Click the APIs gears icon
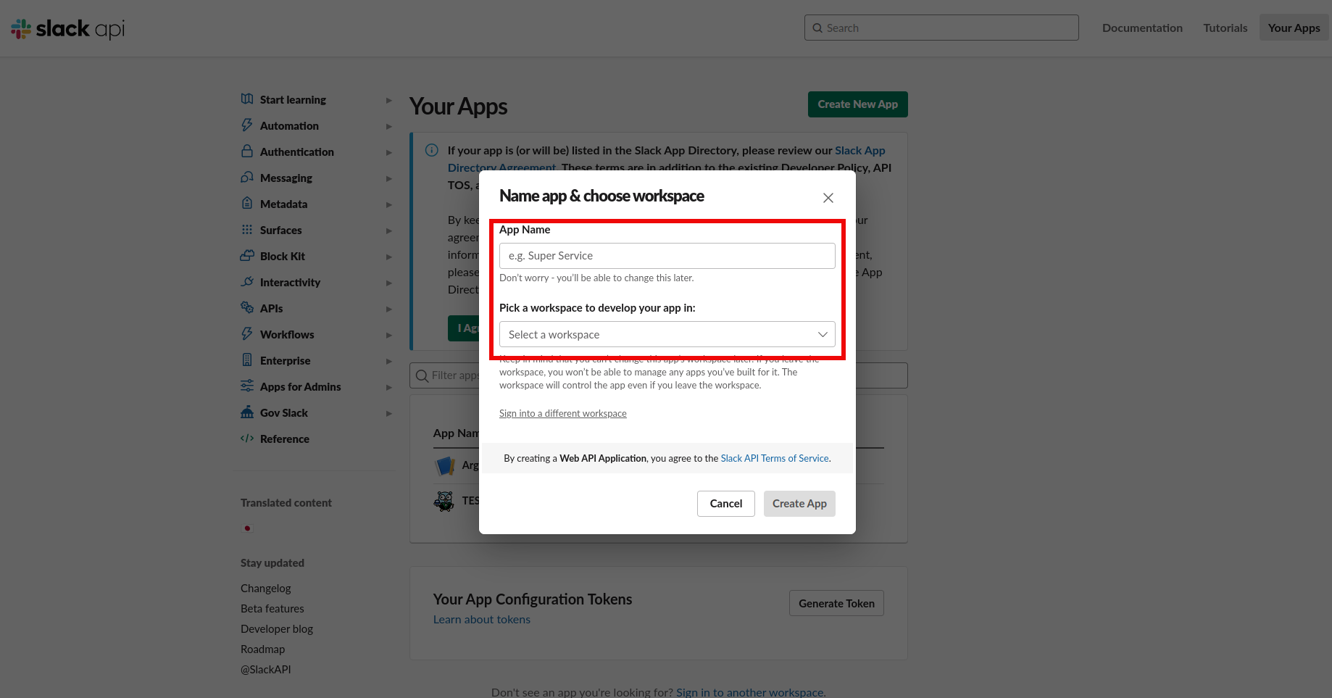The image size is (1332, 698). [x=247, y=308]
